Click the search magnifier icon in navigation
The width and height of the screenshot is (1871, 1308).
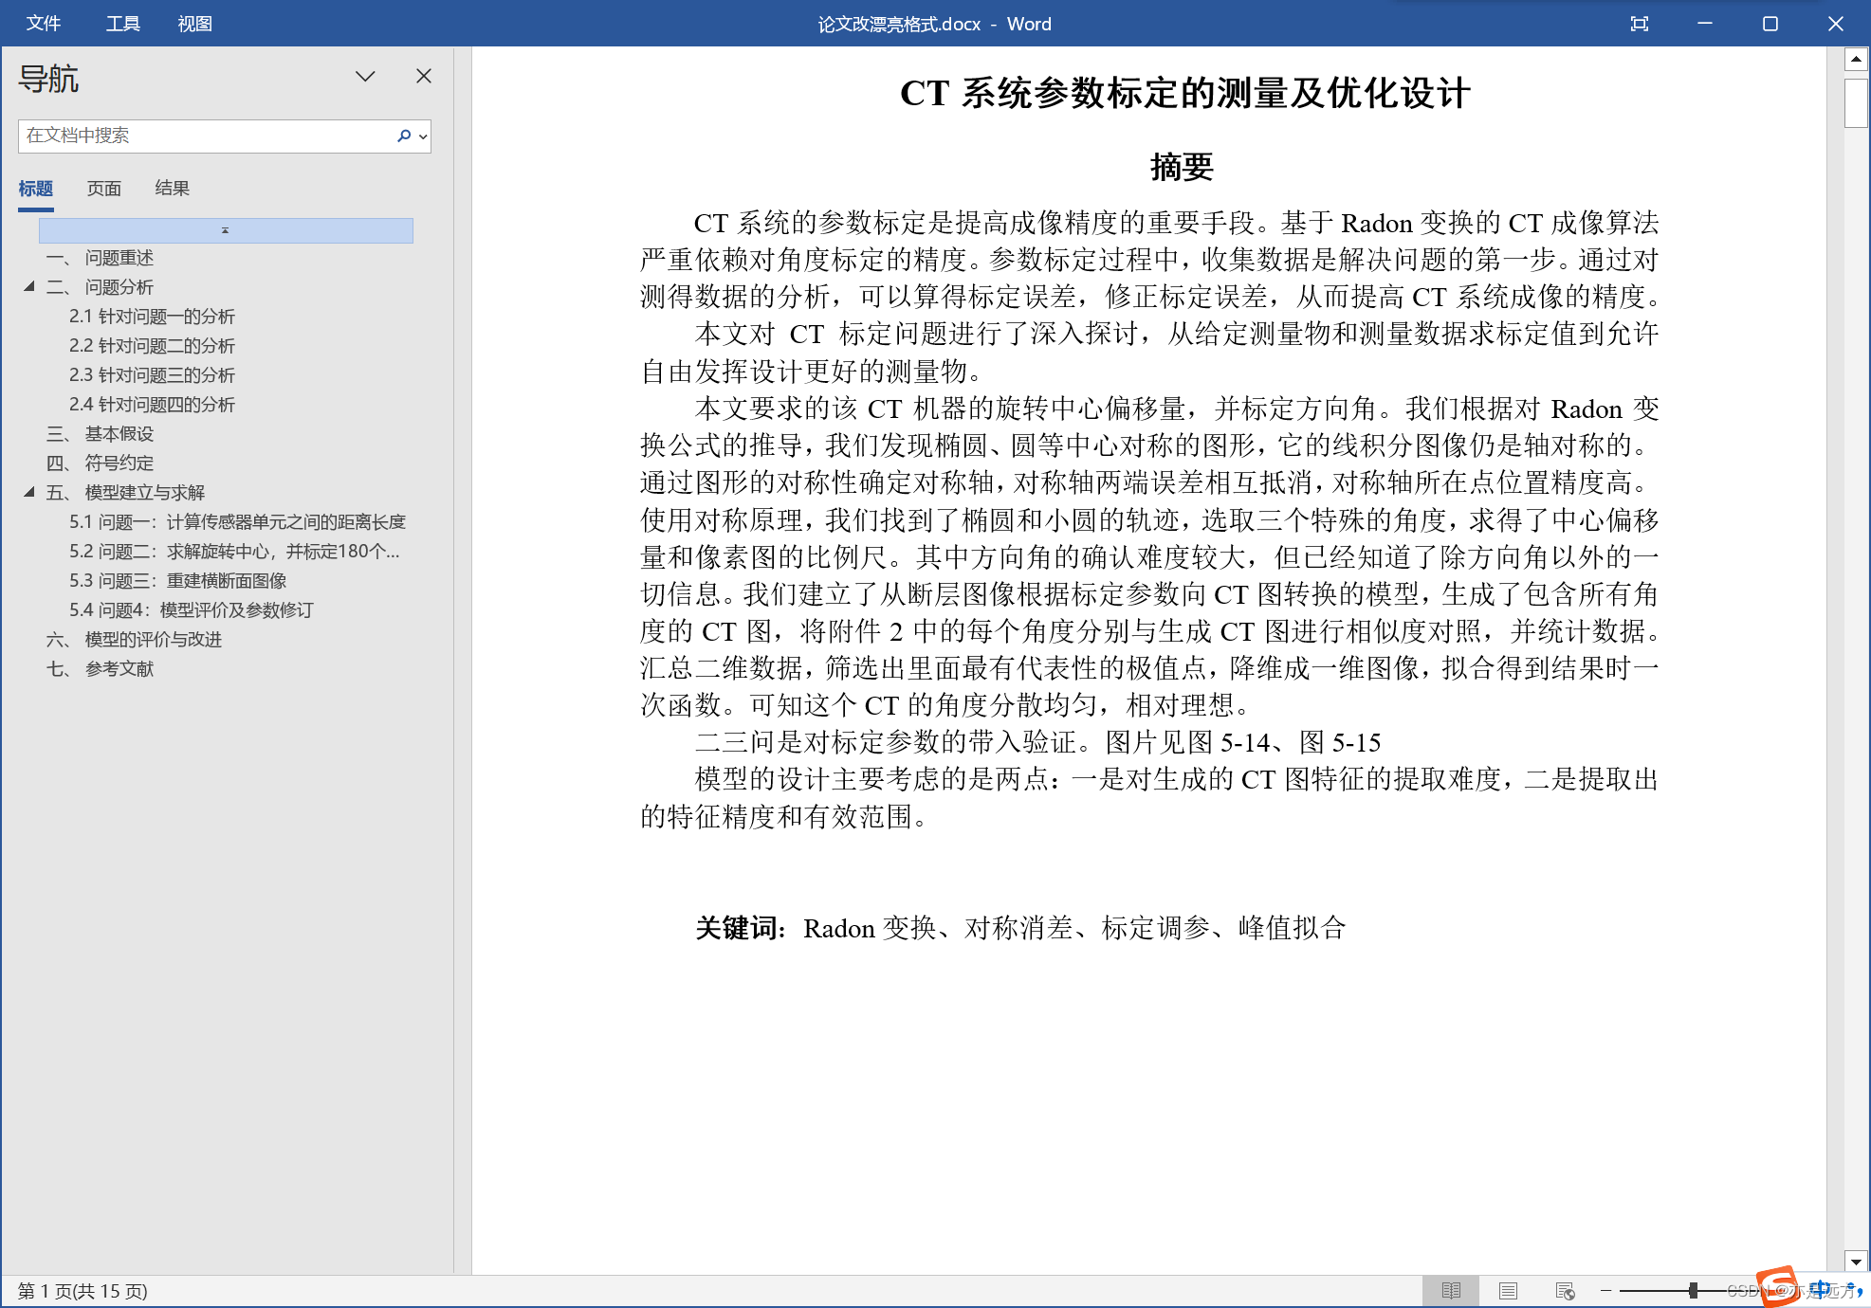(404, 136)
